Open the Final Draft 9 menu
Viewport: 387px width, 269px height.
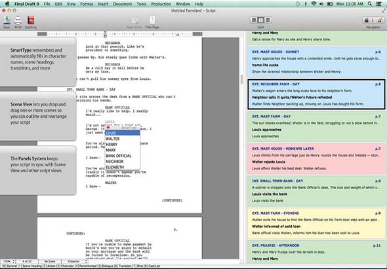(x=26, y=4)
